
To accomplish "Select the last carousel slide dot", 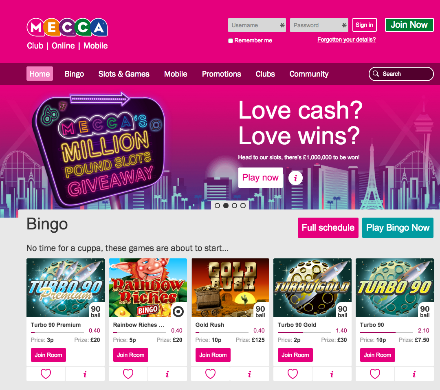I will [x=243, y=205].
